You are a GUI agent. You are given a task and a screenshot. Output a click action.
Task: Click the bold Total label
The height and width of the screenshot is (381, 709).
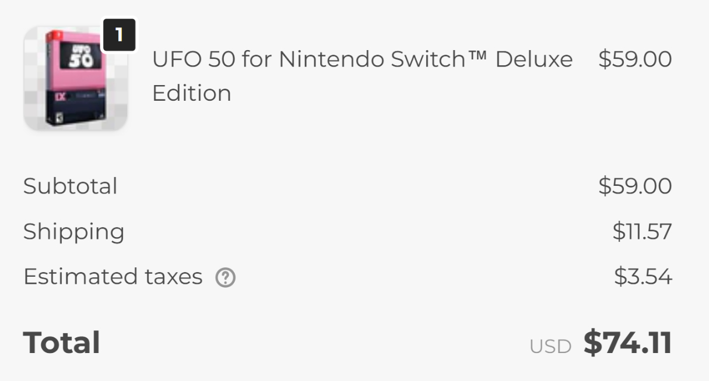coord(61,343)
